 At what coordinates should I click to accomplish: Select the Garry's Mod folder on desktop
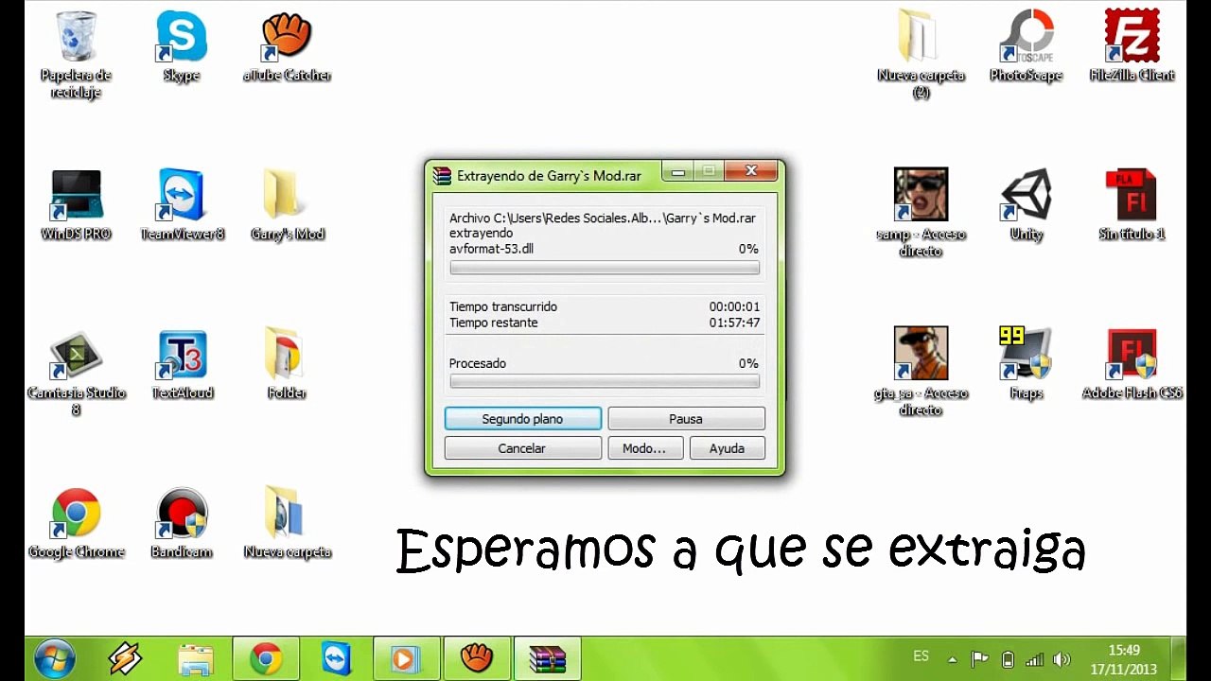point(287,205)
